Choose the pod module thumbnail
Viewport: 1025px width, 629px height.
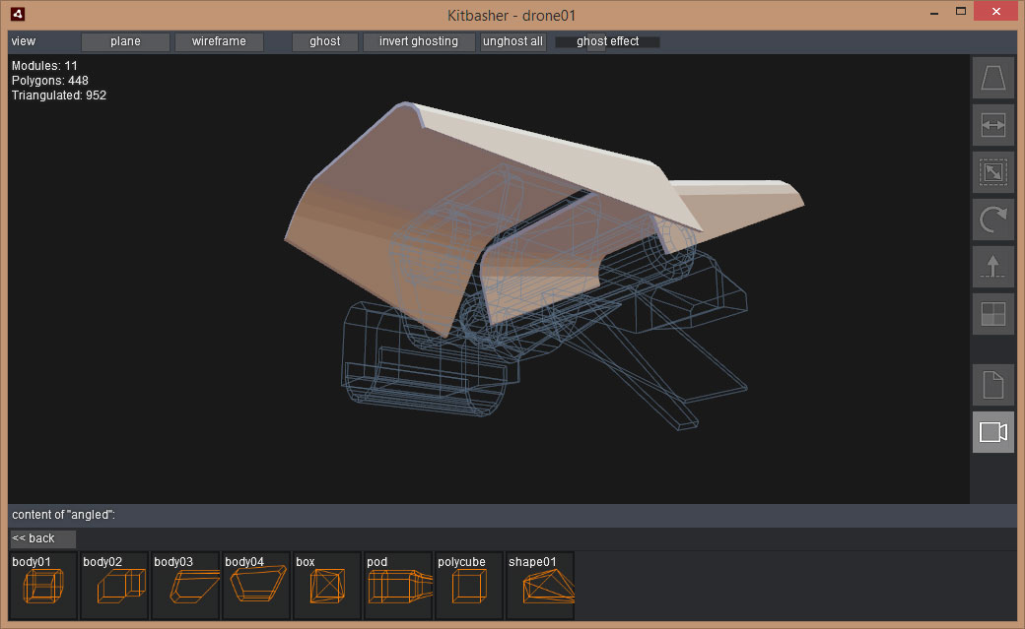398,586
